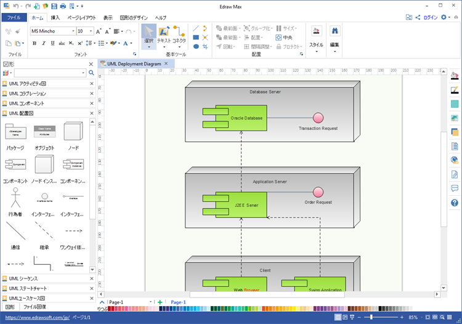This screenshot has width=462, height=324.
Task: Click the ログイン login link
Action: click(x=431, y=18)
